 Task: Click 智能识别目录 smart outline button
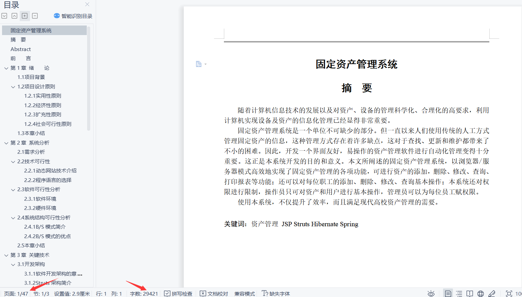point(73,16)
